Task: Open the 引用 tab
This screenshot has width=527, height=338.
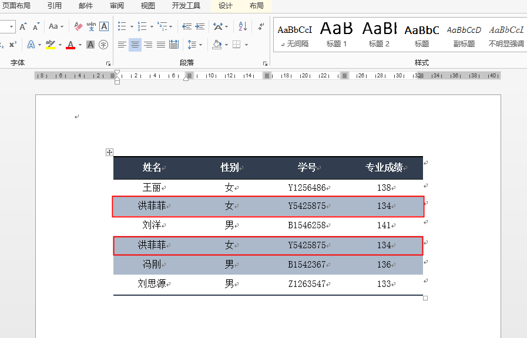Action: point(55,6)
